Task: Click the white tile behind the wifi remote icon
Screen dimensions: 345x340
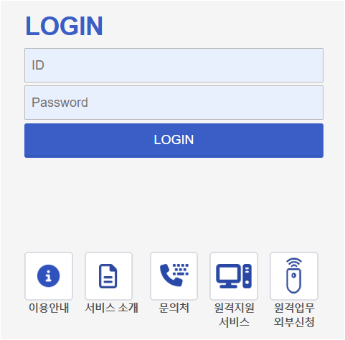Action: (294, 276)
